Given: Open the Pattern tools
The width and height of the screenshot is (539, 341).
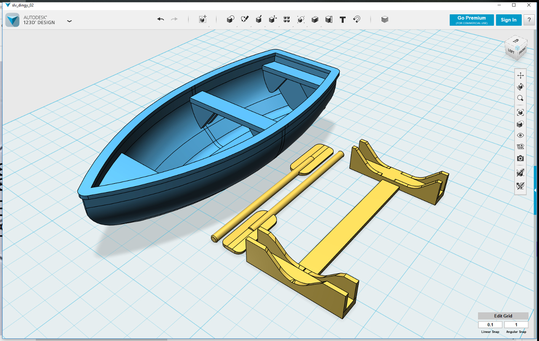Looking at the screenshot, I should point(287,19).
